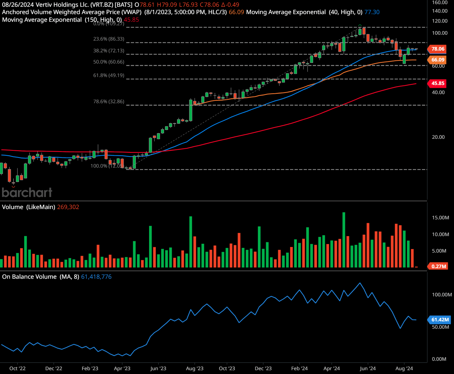The height and width of the screenshot is (374, 454).
Task: Click the Aug '23 date axis label
Action: coord(195,368)
